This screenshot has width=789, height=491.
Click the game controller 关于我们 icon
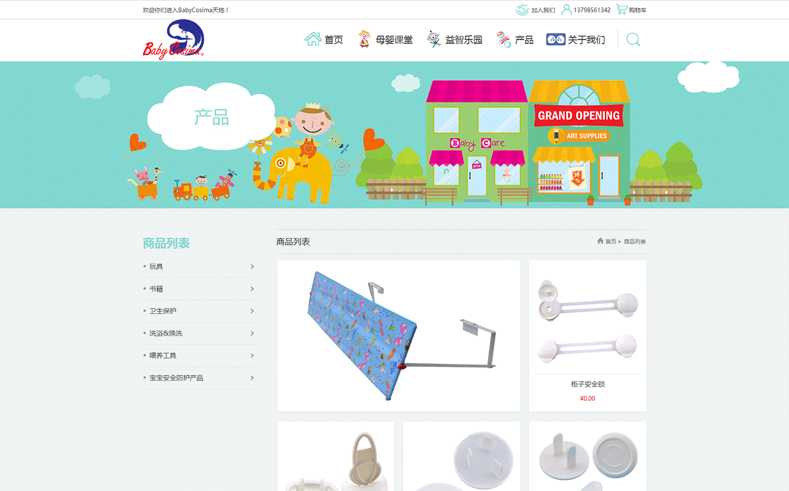pyautogui.click(x=555, y=39)
